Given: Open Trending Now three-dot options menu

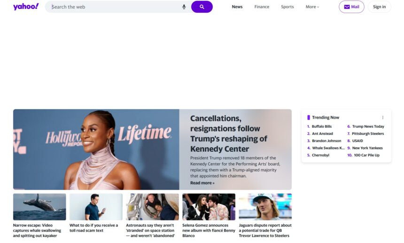Looking at the screenshot, I should [x=382, y=118].
